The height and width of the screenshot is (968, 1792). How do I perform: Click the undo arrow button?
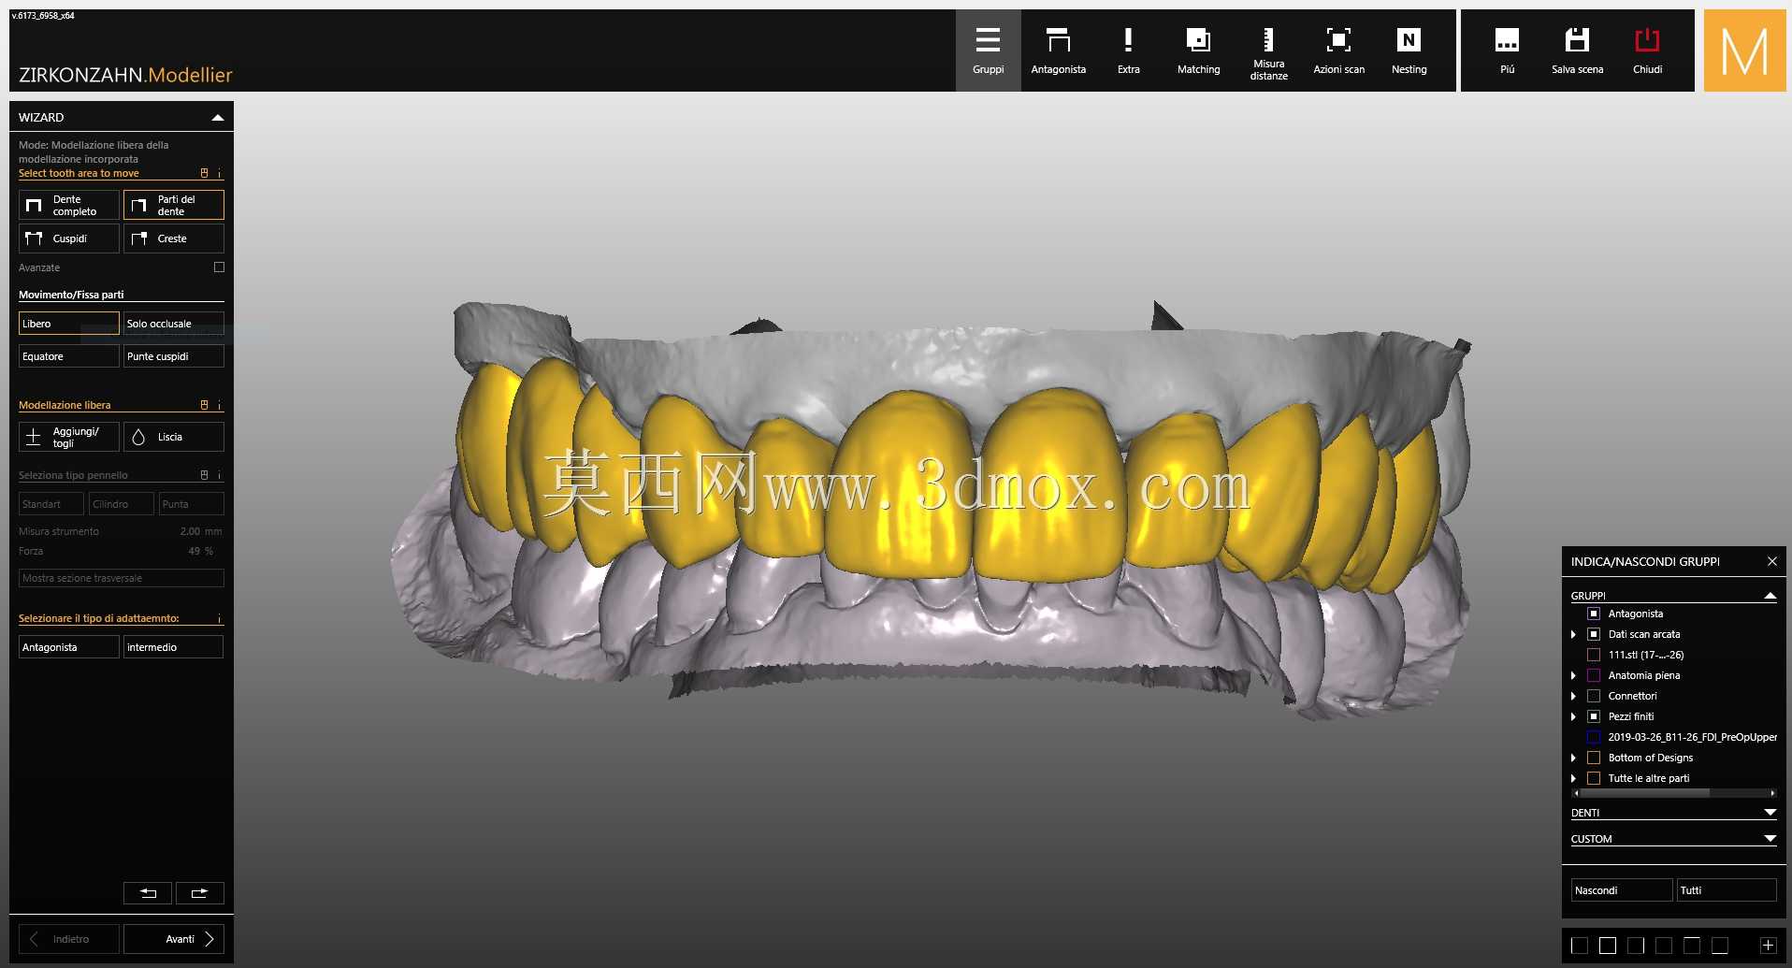[x=148, y=893]
